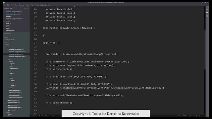Open app.module.ts in project tree

12,110
